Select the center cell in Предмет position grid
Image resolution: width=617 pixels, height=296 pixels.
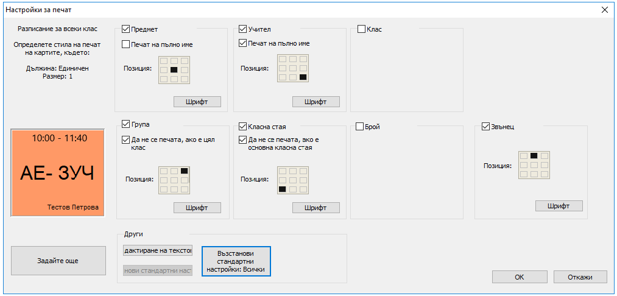pyautogui.click(x=174, y=70)
